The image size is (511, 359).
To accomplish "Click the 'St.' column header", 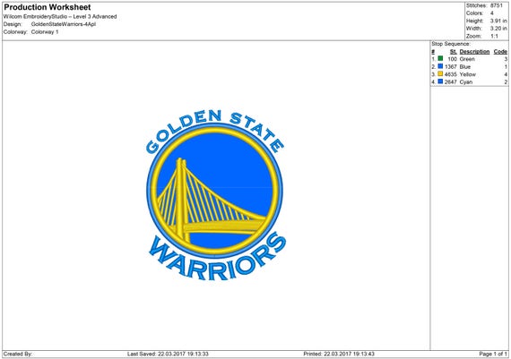I will pos(454,52).
